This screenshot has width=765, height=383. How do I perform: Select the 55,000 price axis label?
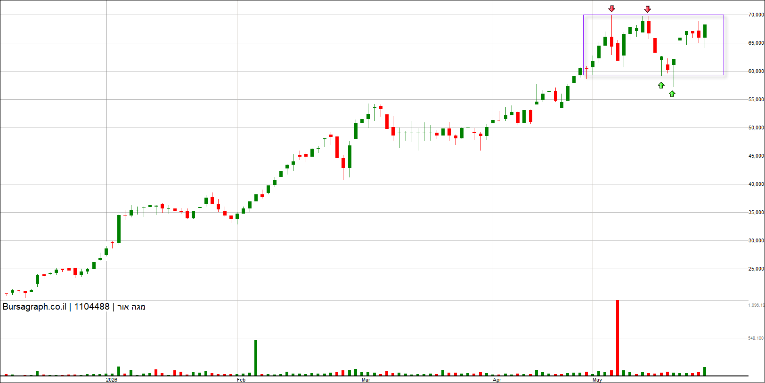point(757,99)
